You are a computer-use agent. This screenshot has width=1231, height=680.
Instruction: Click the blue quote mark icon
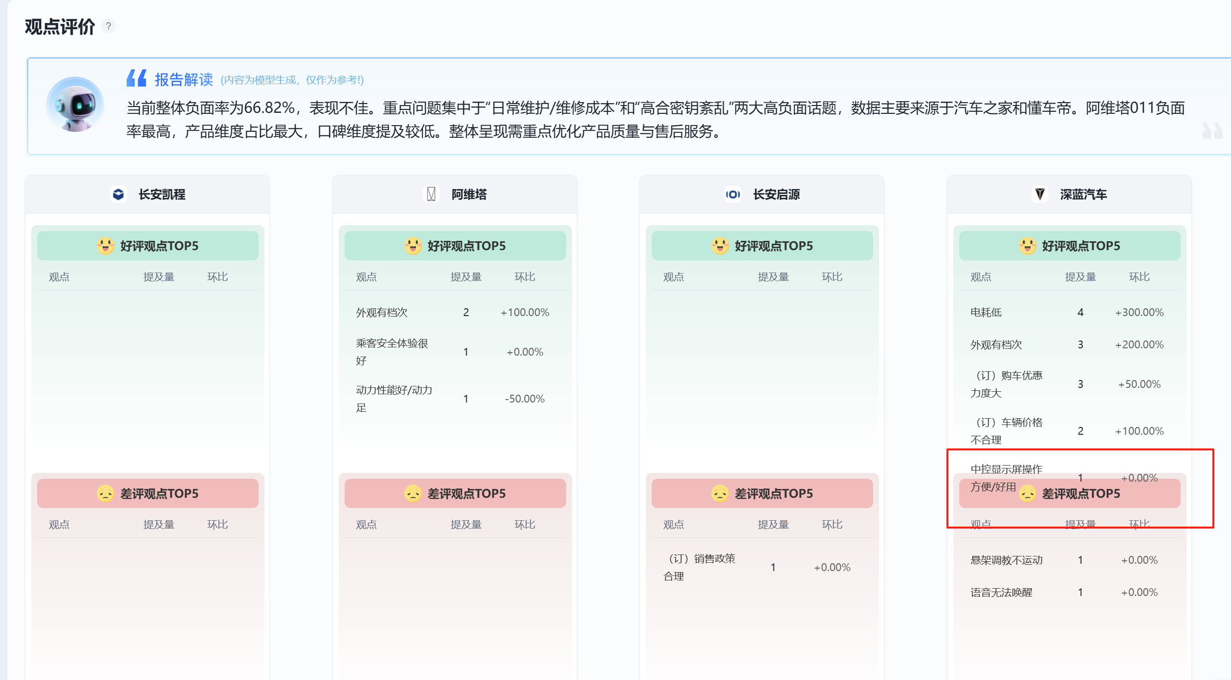136,78
